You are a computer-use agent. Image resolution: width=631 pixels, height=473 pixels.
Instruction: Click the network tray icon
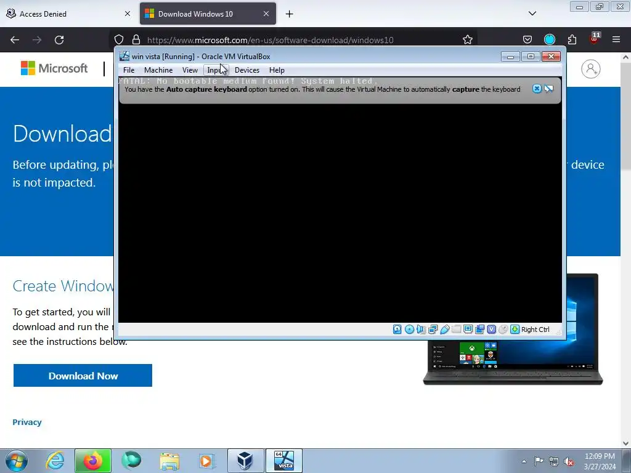point(554,461)
